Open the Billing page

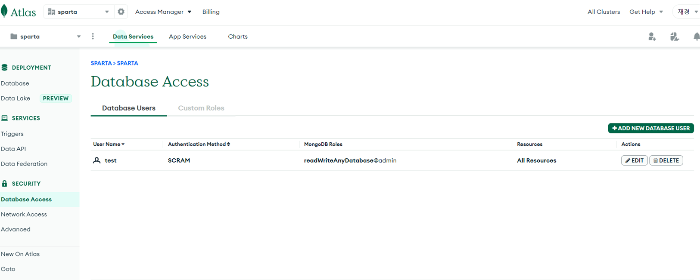pos(211,12)
